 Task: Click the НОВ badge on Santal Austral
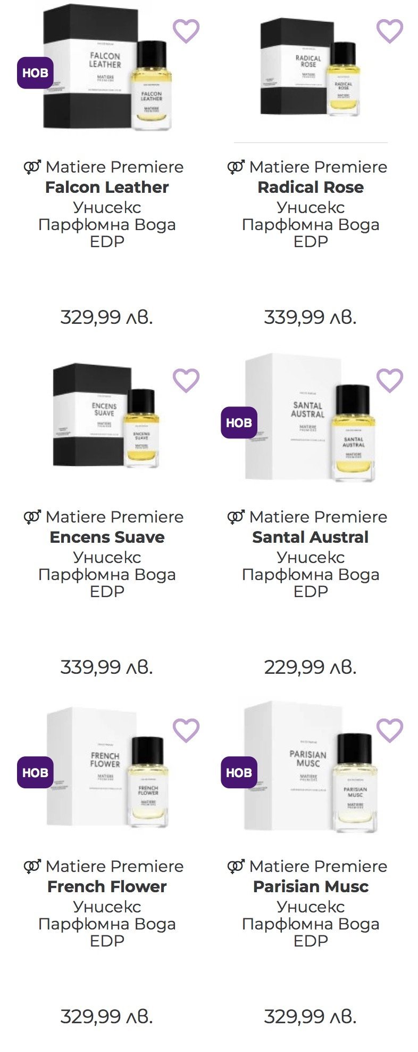pyautogui.click(x=239, y=423)
